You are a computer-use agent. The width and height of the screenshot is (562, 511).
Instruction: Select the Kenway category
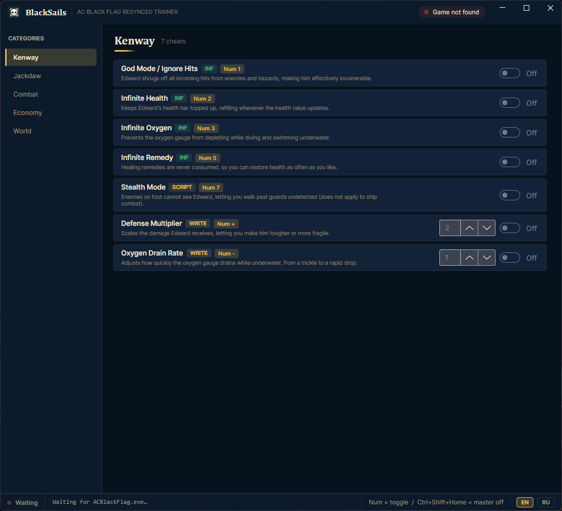(x=51, y=57)
